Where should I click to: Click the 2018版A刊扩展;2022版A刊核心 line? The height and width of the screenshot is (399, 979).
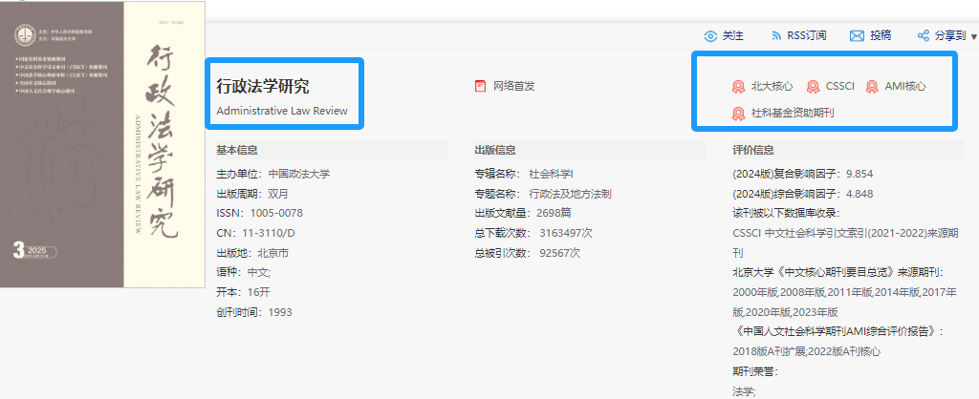pyautogui.click(x=807, y=351)
